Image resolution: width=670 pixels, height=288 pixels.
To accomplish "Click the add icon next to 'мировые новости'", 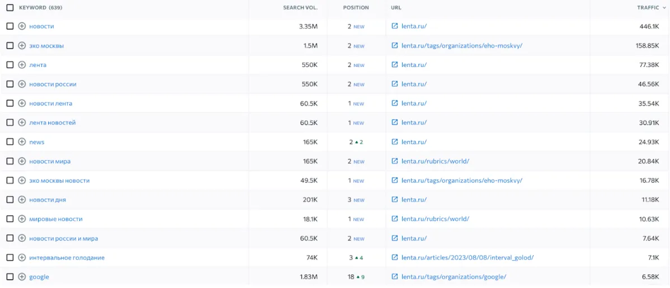I will (x=22, y=219).
